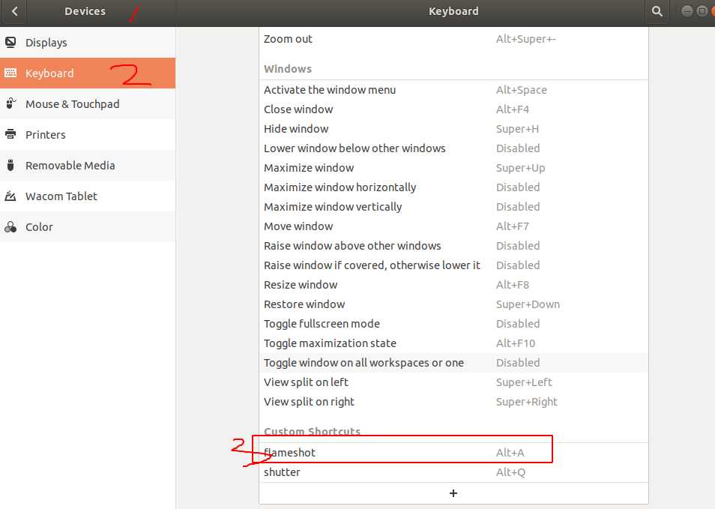The image size is (715, 509).
Task: Click the Keyboard icon in the sidebar
Action: click(10, 73)
